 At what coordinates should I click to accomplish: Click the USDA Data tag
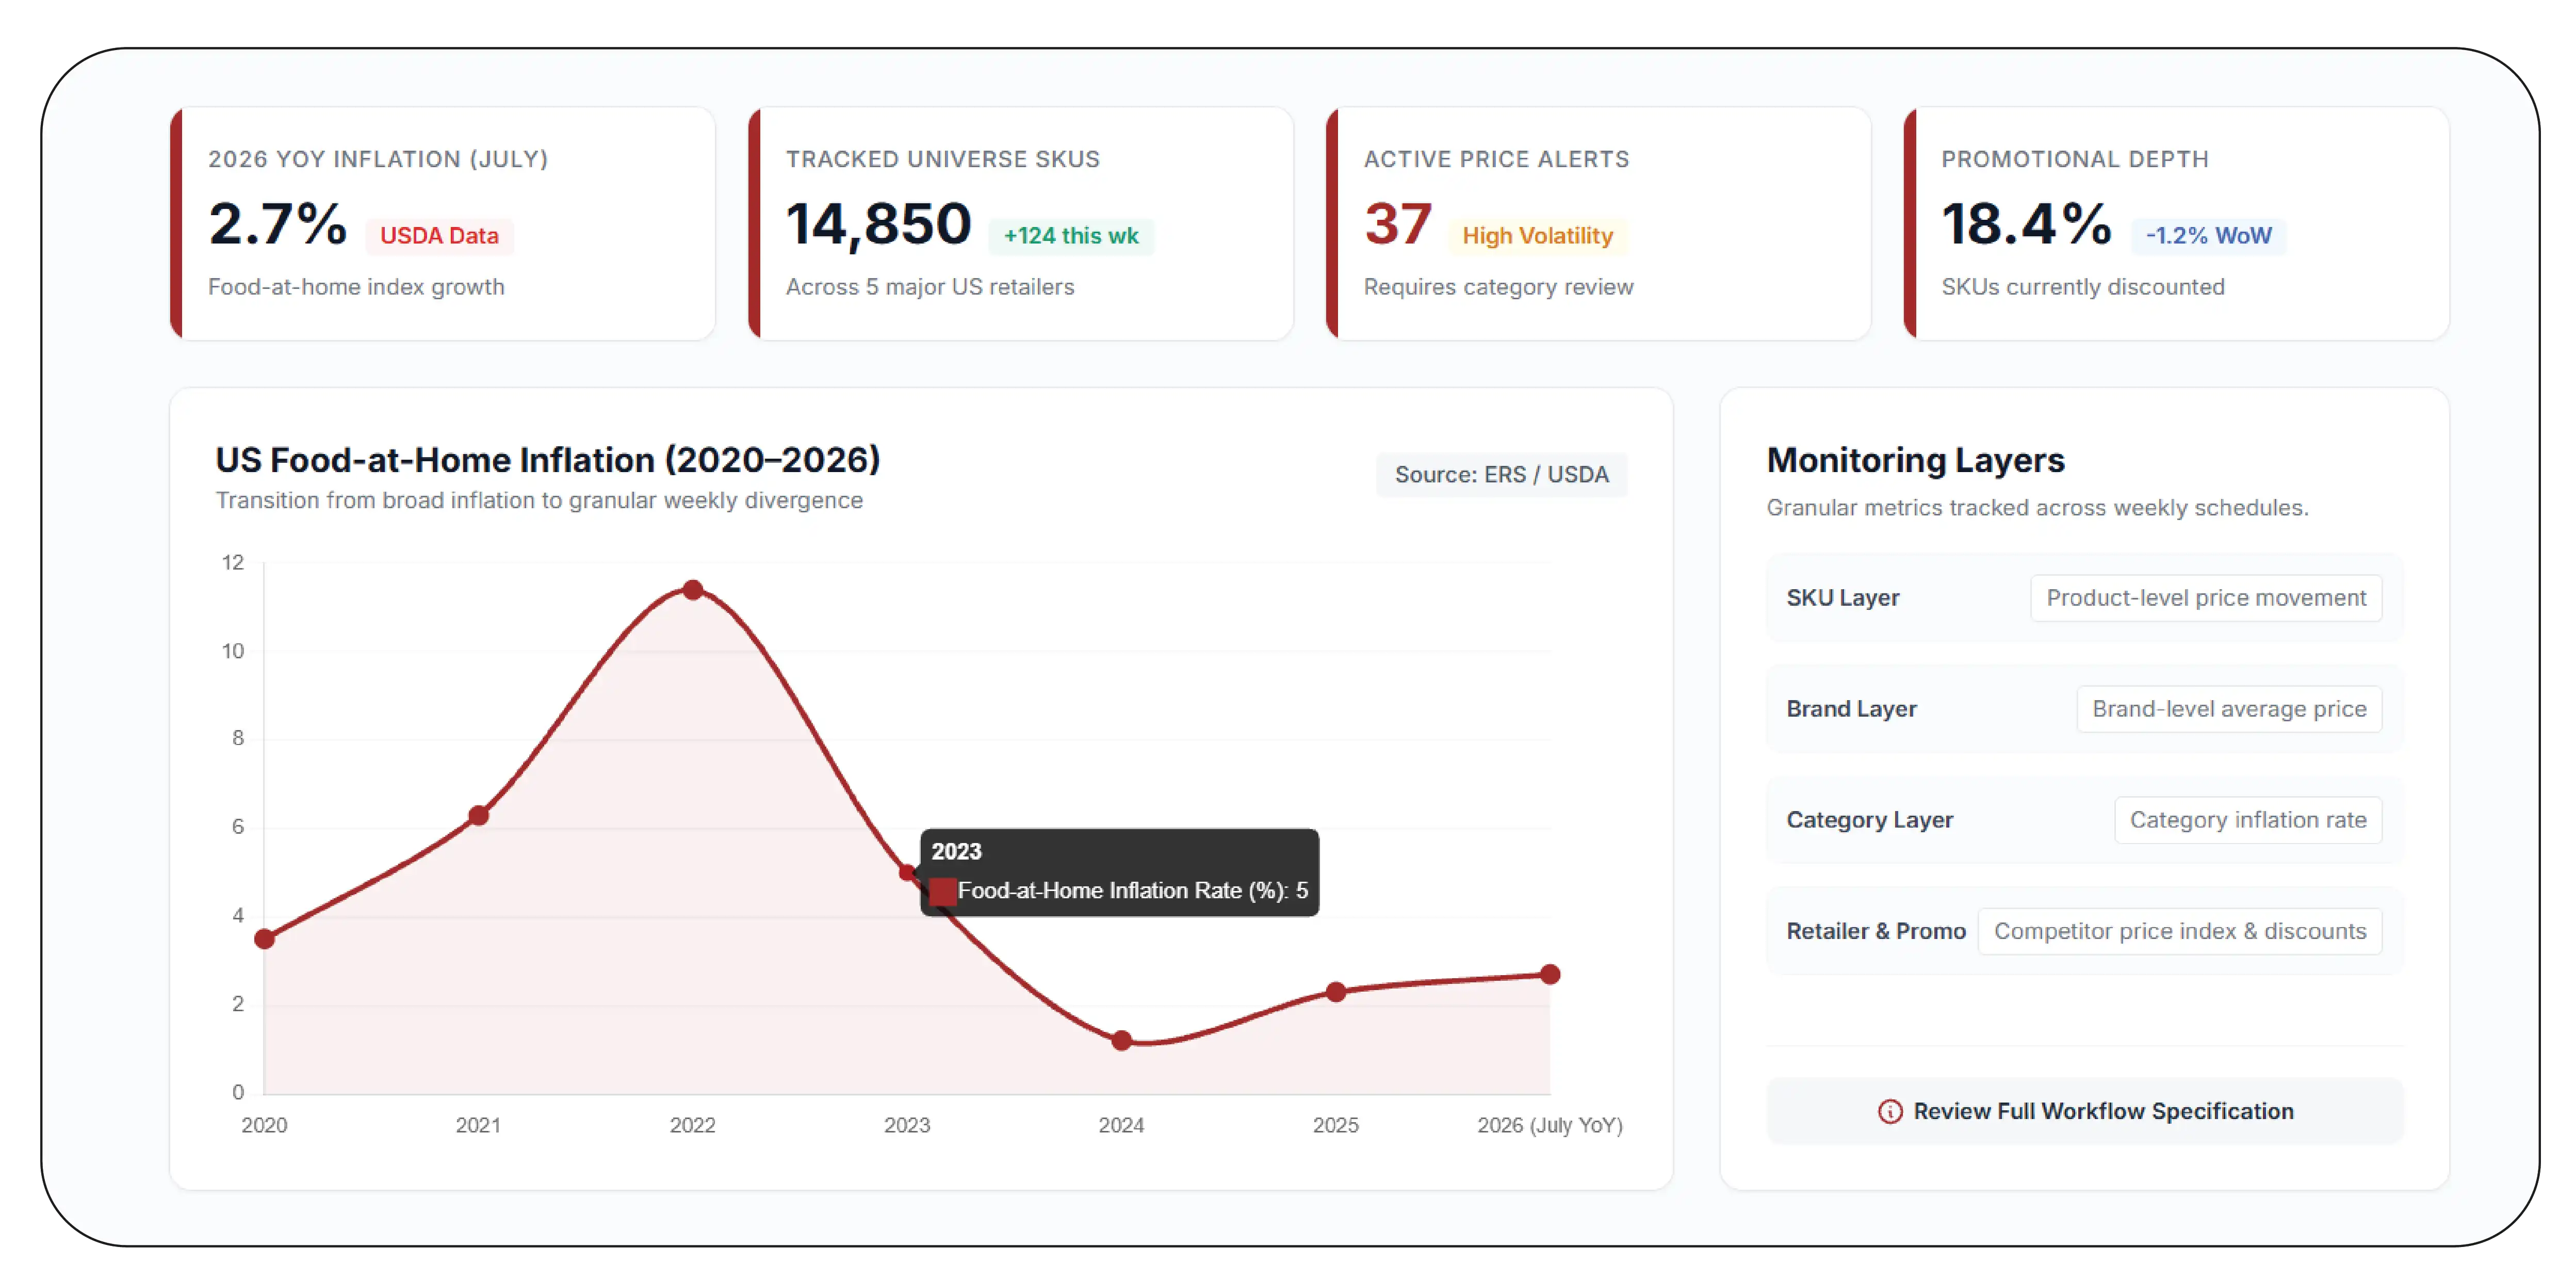pos(439,236)
